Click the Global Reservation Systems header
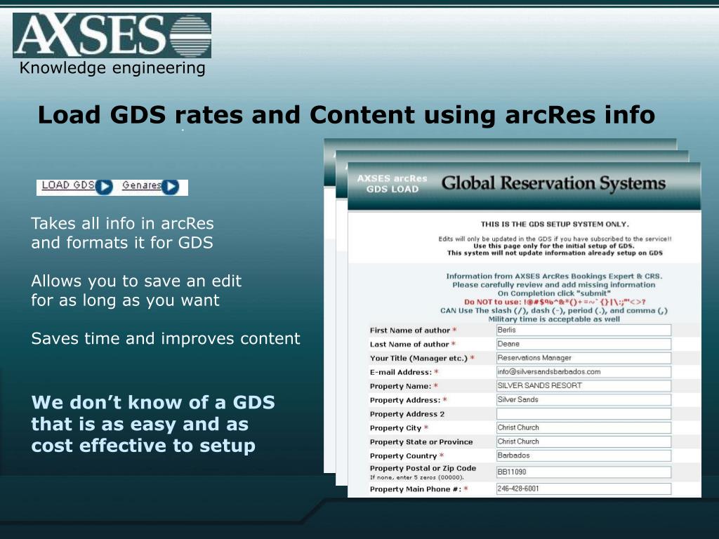The width and height of the screenshot is (719, 539). (553, 183)
